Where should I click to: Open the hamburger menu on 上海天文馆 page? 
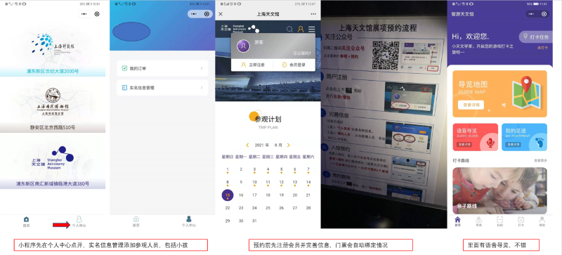click(x=312, y=29)
